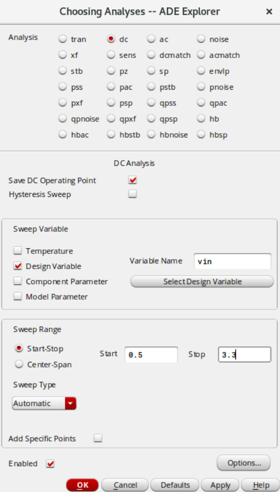Screen dimensions: 280x492
Task: Select the stb analysis option
Action: pos(63,71)
